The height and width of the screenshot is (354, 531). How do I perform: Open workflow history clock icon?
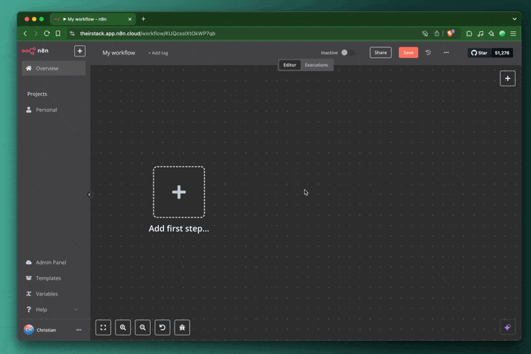coord(428,52)
